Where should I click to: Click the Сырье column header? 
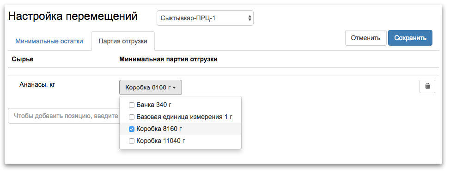click(23, 59)
